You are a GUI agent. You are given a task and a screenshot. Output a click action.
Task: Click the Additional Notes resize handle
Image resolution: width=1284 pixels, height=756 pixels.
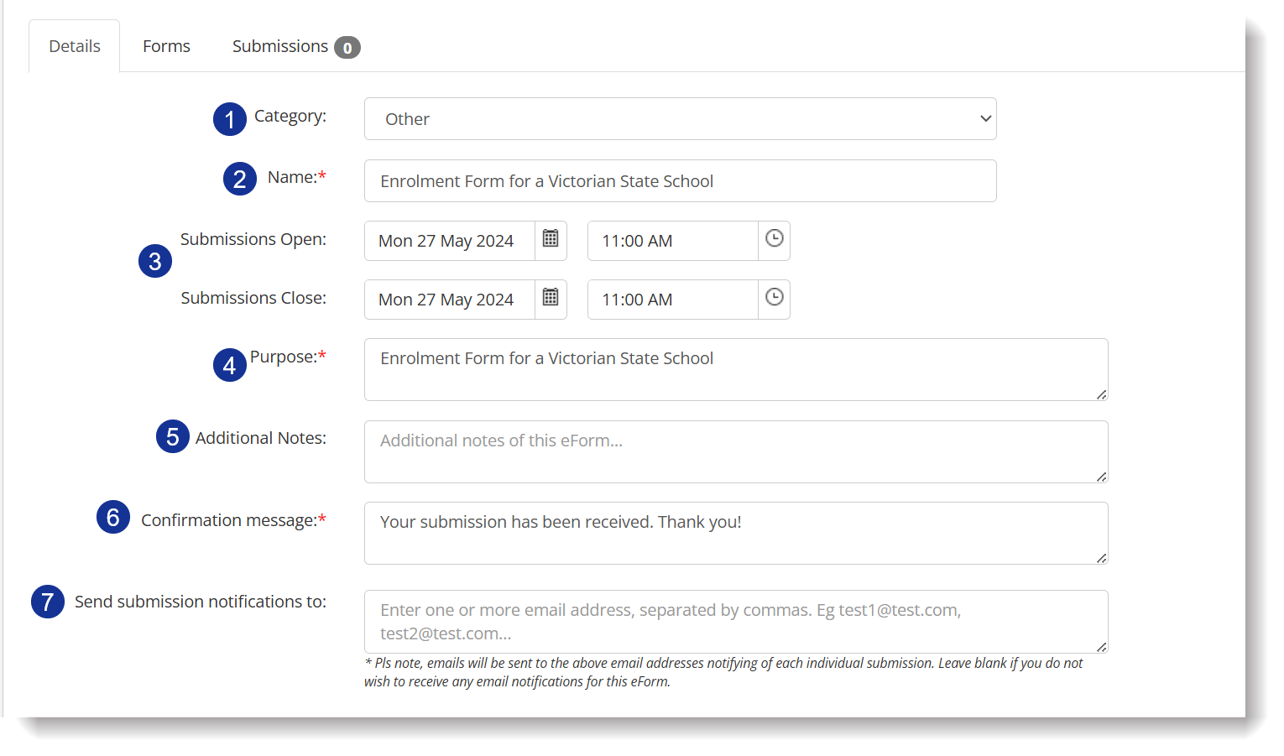click(x=1101, y=477)
